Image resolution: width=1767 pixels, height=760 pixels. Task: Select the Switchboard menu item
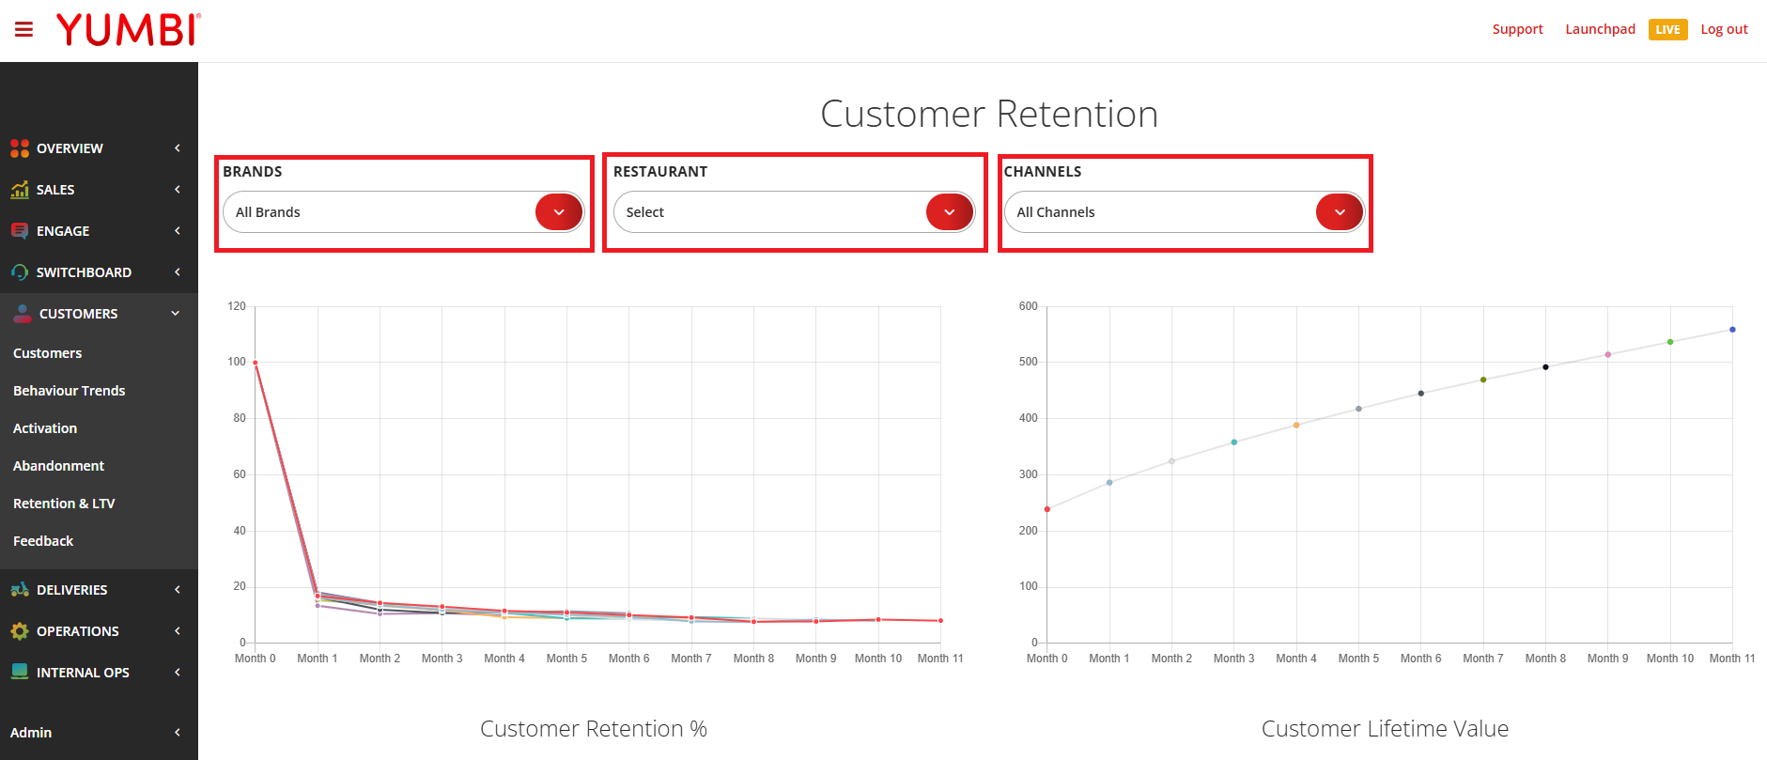(99, 272)
